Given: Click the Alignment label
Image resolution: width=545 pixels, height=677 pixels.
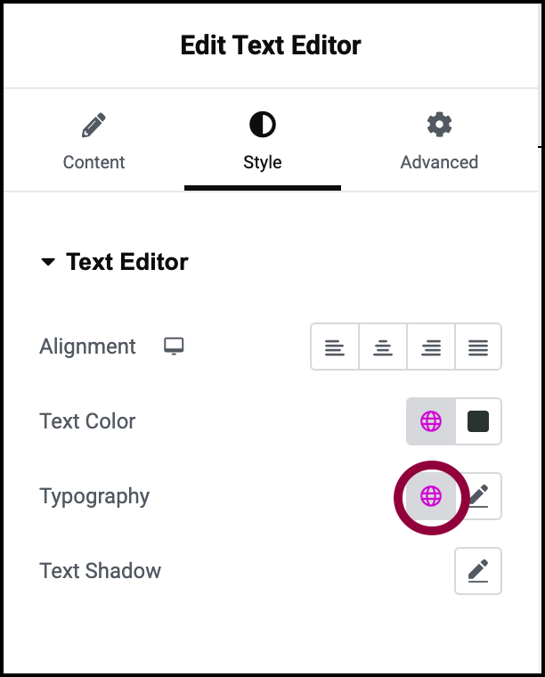Looking at the screenshot, I should [87, 347].
